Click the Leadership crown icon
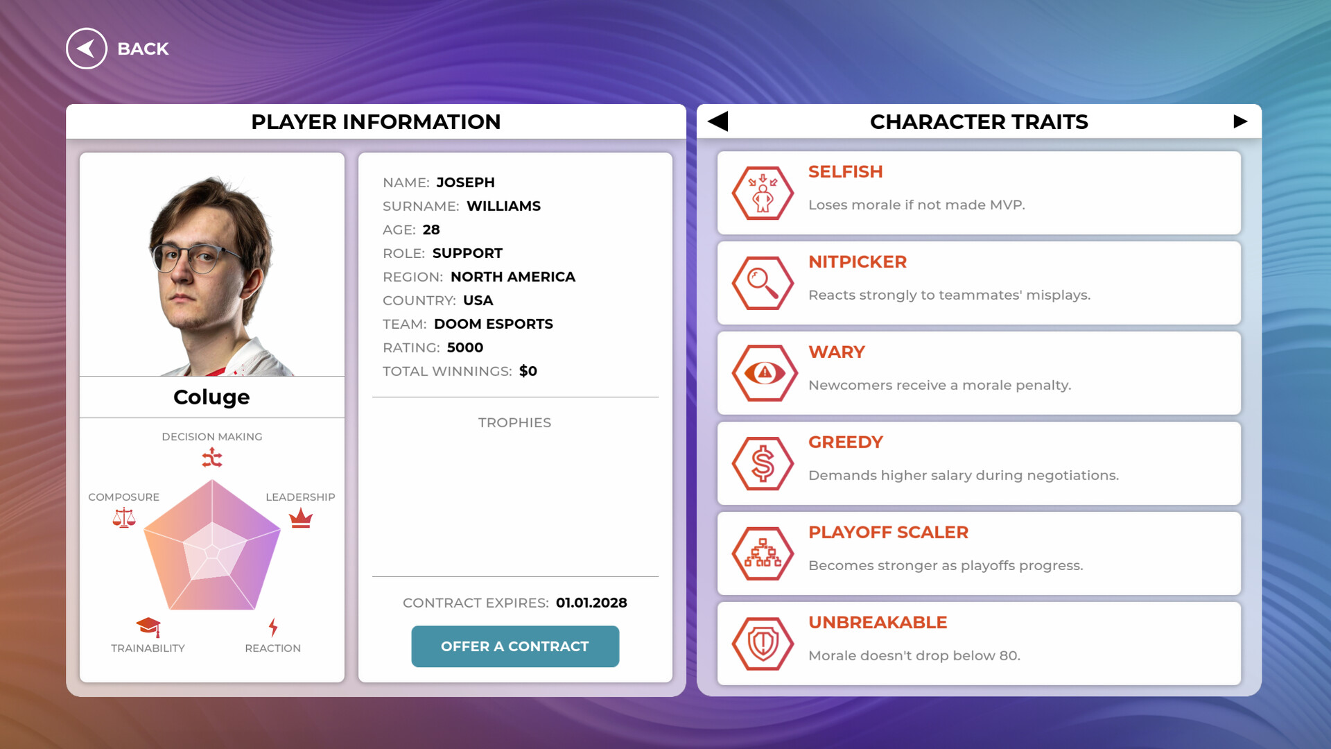The width and height of the screenshot is (1331, 749). (x=300, y=517)
